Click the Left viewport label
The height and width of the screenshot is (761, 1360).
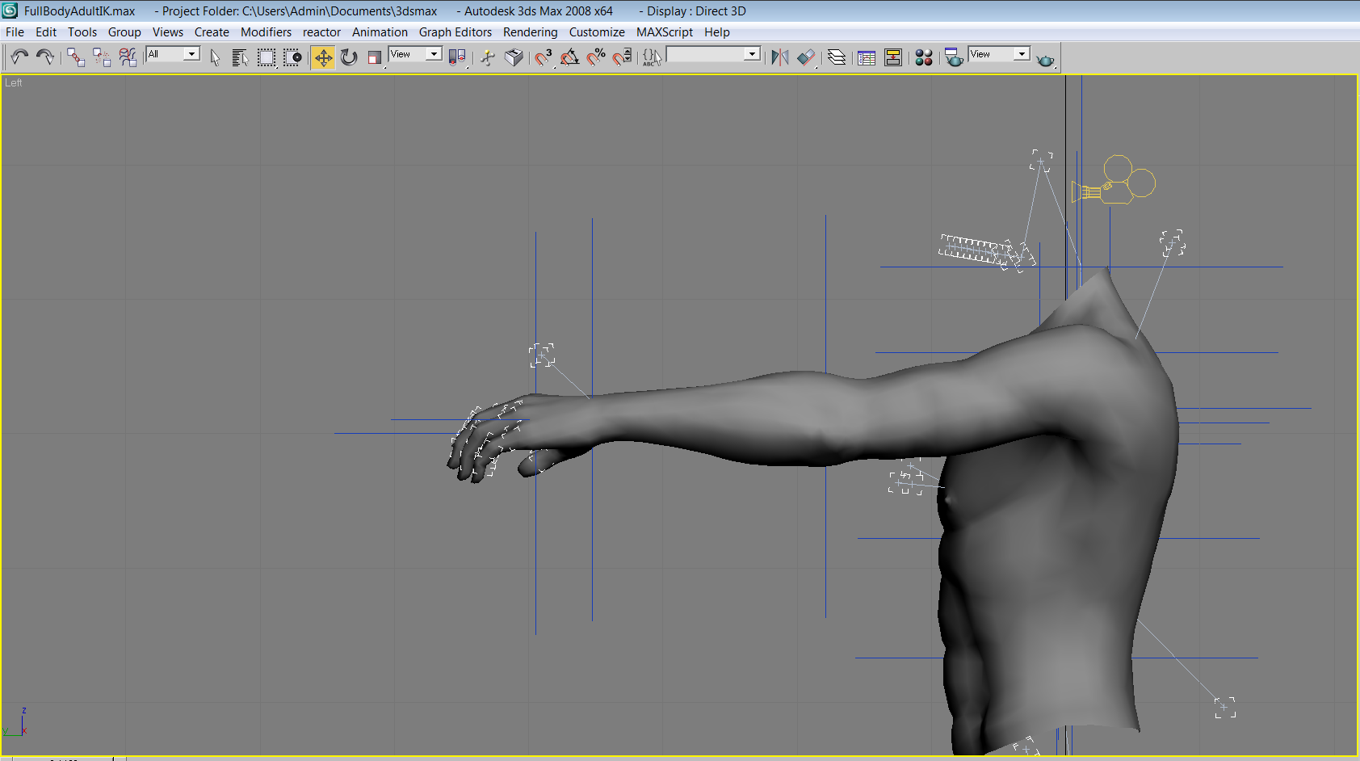tap(14, 82)
